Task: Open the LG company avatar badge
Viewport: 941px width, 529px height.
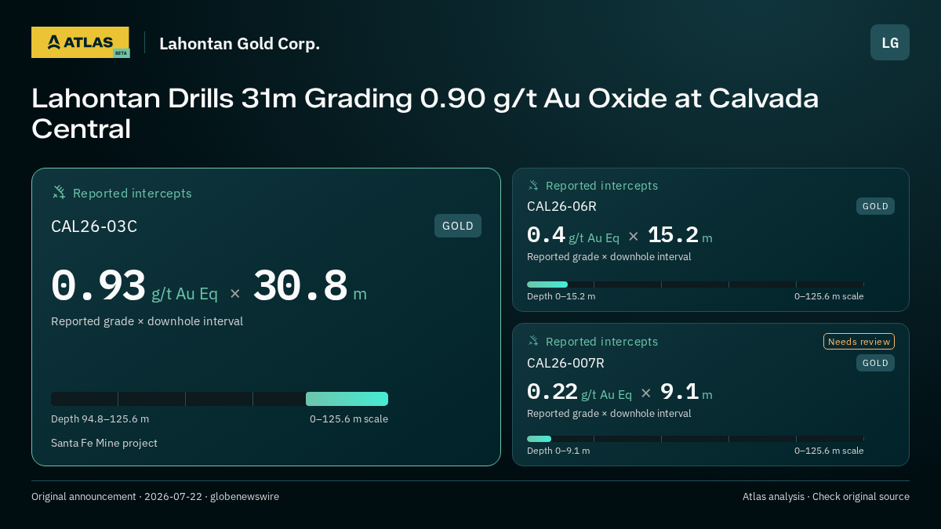Action: coord(890,42)
